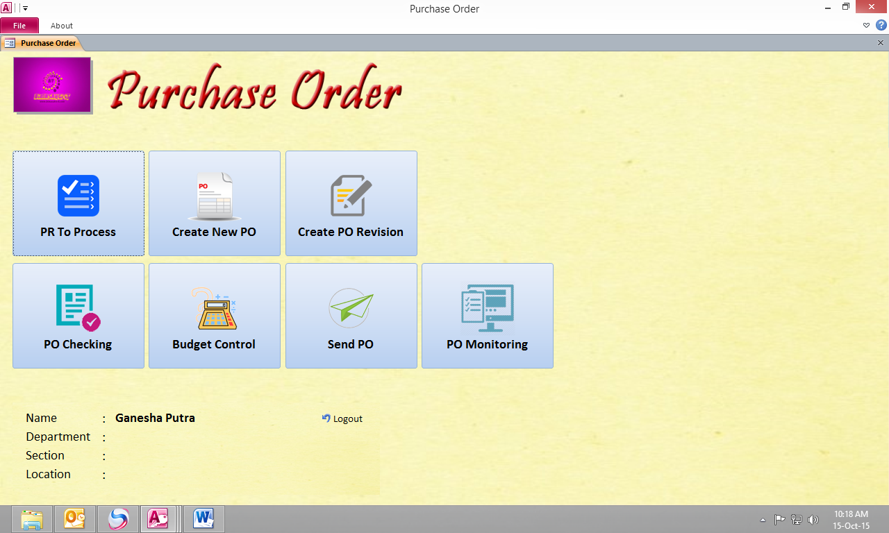Open the File menu

[x=19, y=25]
